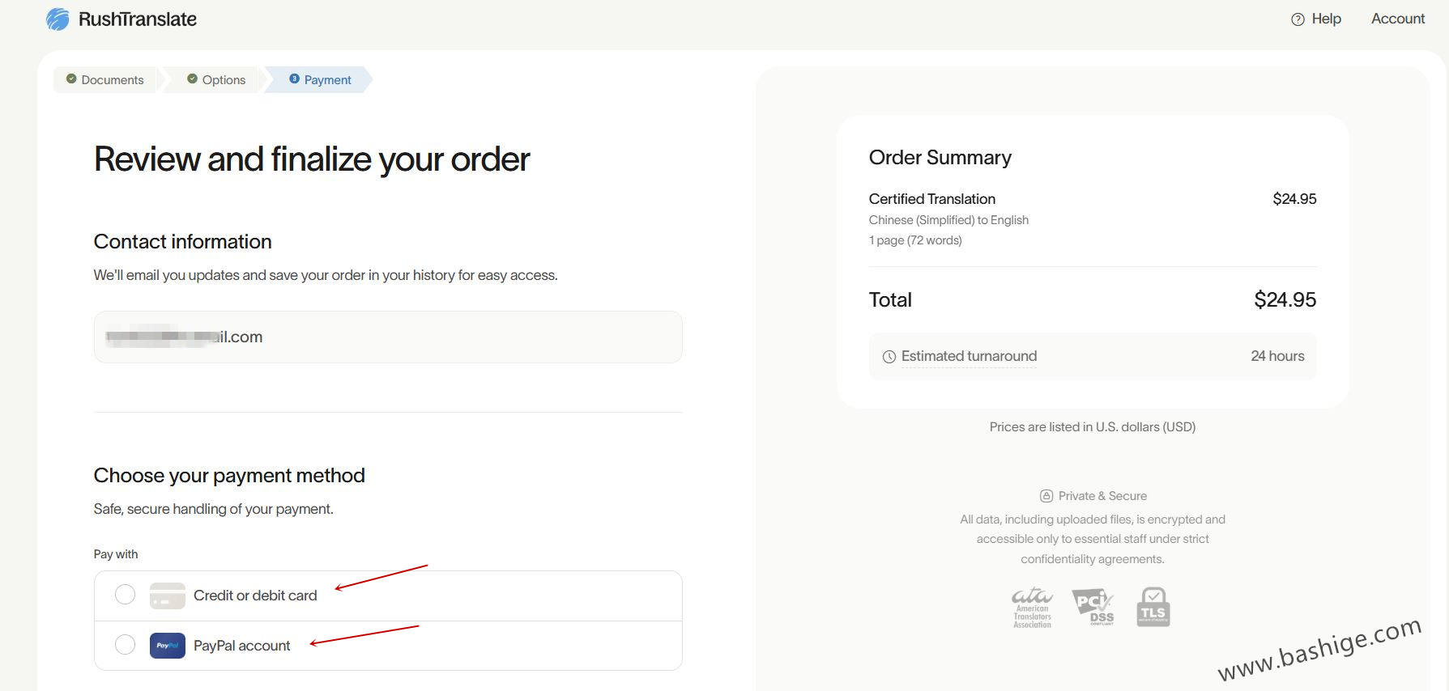
Task: Click the PCI DSS compliance badge
Action: [x=1093, y=607]
